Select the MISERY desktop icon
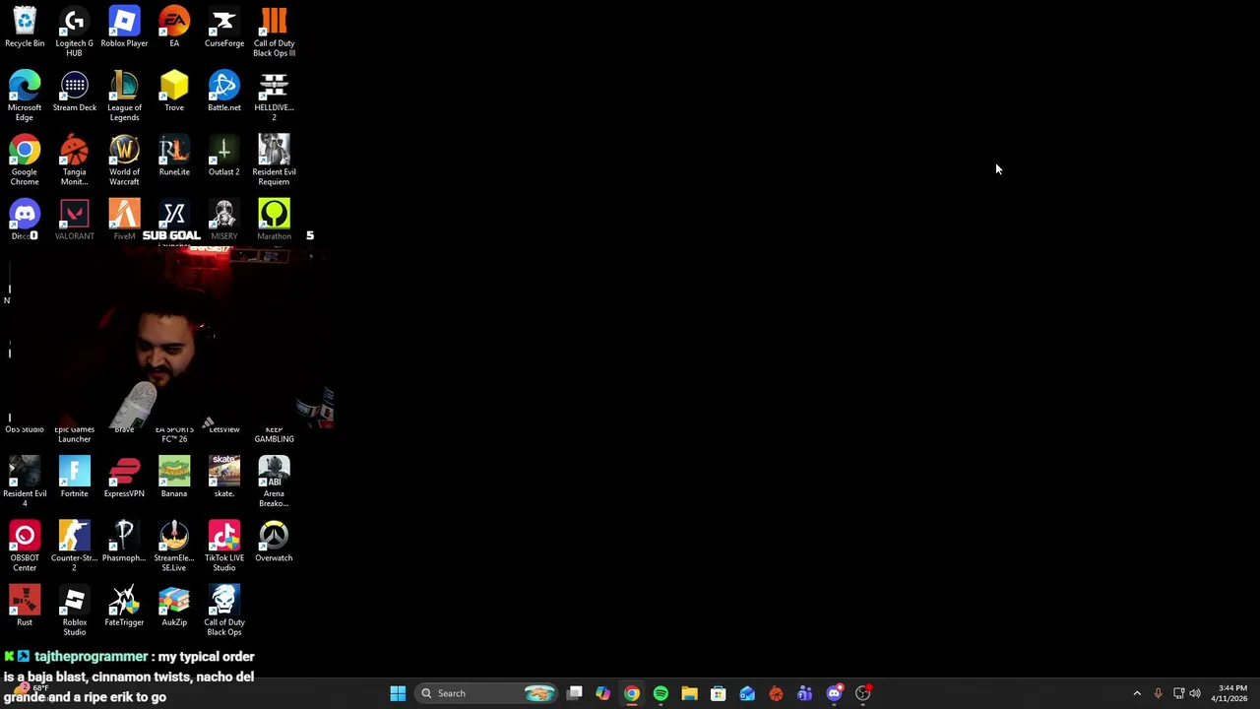 point(224,220)
